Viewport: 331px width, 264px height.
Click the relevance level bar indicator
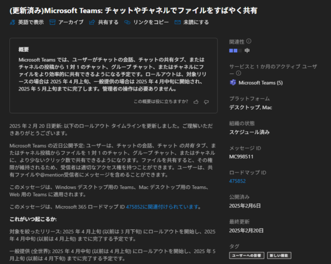(x=236, y=51)
